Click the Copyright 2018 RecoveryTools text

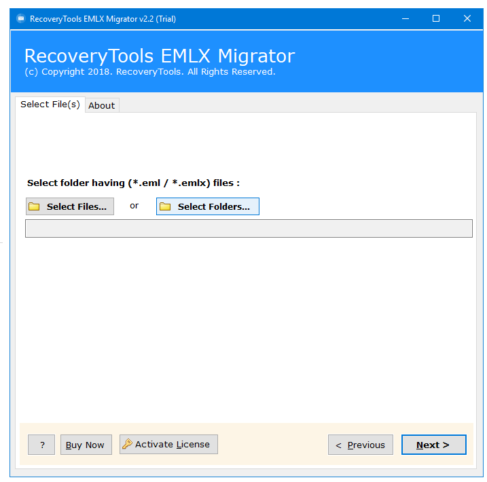[150, 72]
